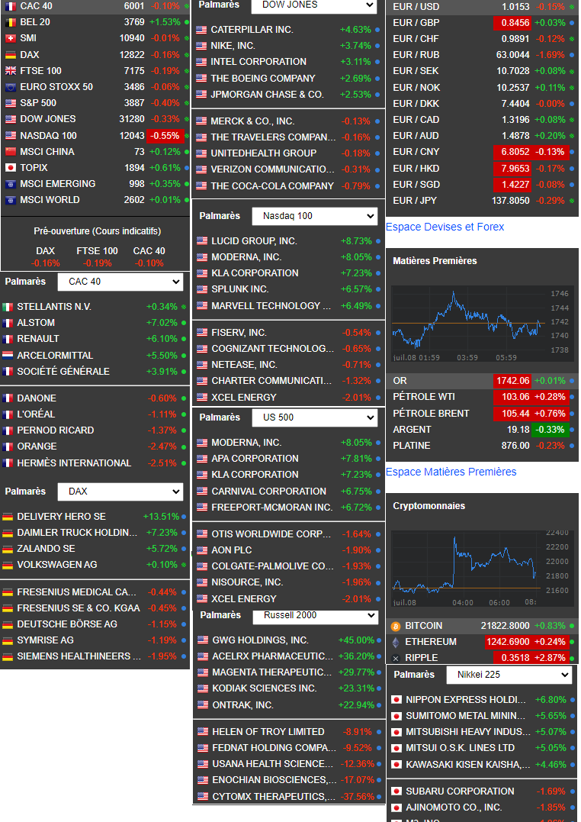The width and height of the screenshot is (581, 822).
Task: Open the NASDAQ 100 index row
Action: [95, 136]
